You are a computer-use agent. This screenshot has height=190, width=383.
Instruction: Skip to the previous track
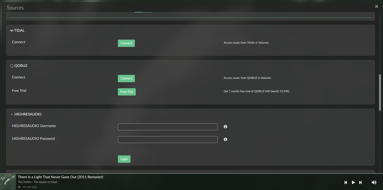(x=346, y=182)
